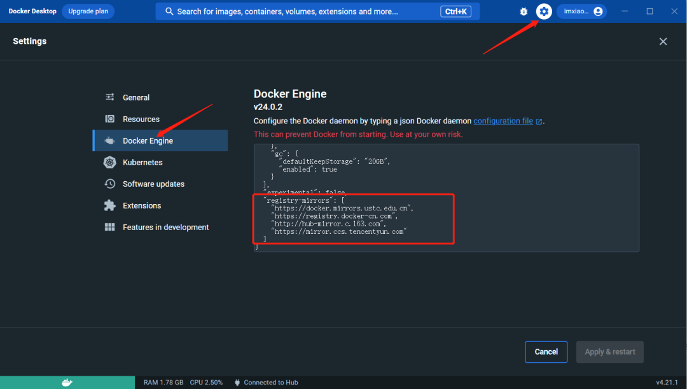Click the Connected to Hub plug icon
This screenshot has height=389, width=687.
coord(237,383)
